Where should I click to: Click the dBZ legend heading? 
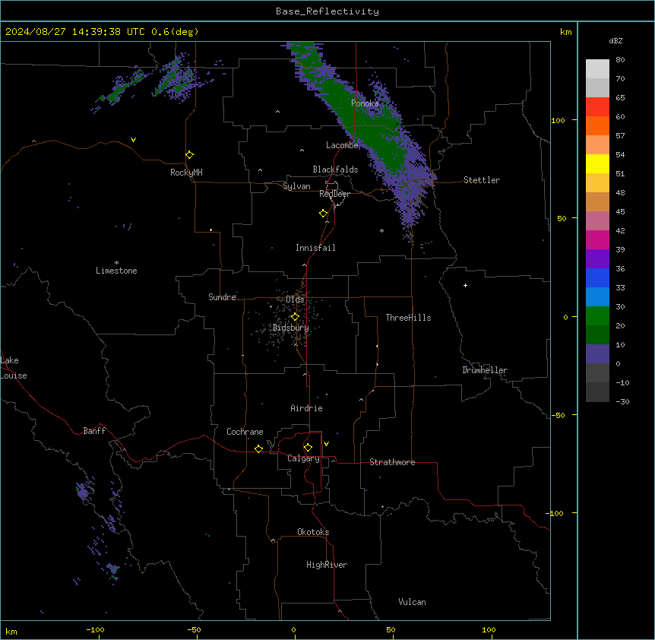[x=615, y=40]
